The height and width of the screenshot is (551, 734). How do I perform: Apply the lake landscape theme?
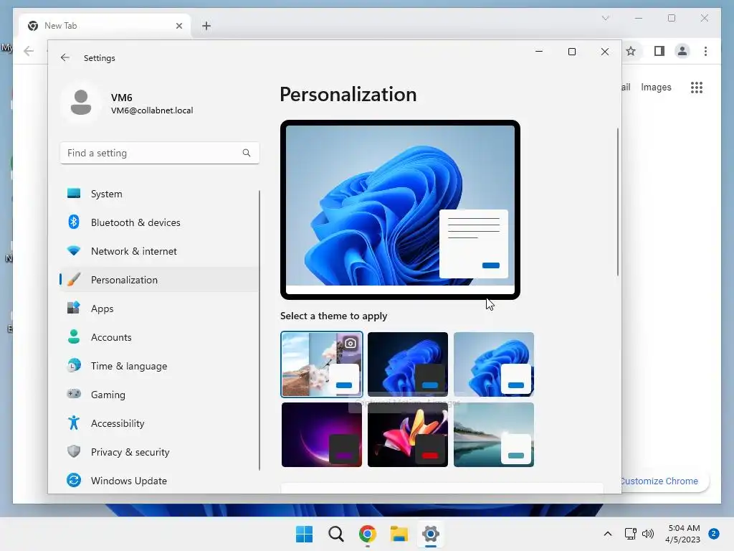click(x=494, y=435)
